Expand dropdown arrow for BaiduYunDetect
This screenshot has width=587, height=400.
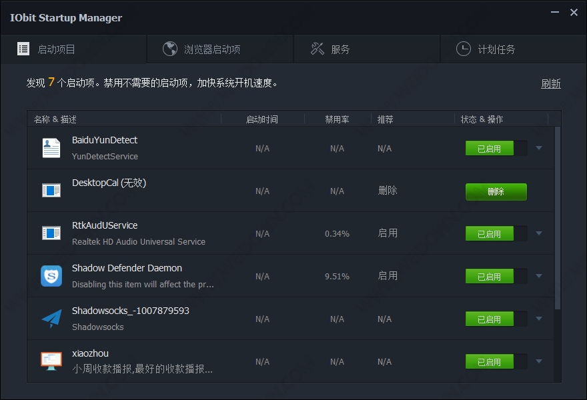click(539, 148)
